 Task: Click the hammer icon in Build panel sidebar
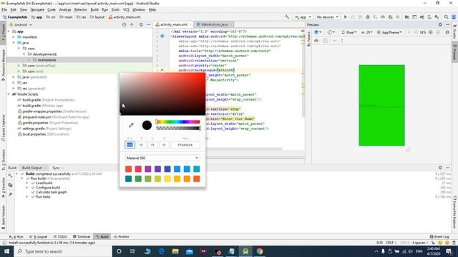click(x=10, y=176)
